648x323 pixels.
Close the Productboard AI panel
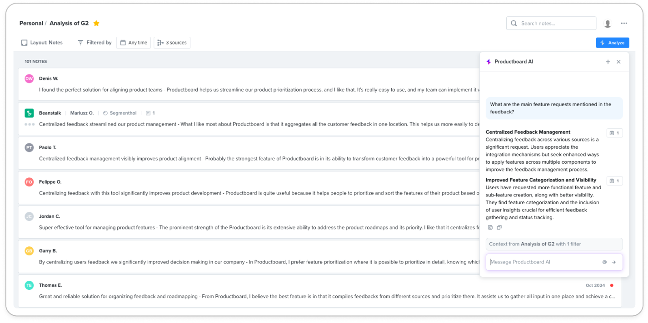pyautogui.click(x=618, y=62)
